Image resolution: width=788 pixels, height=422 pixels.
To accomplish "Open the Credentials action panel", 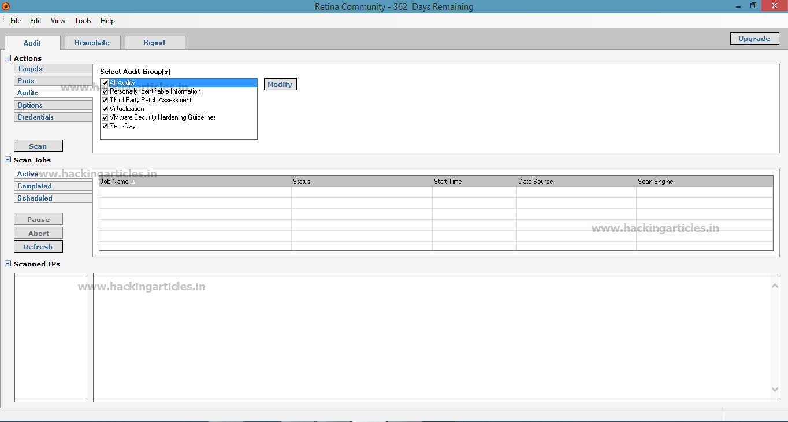I will 53,117.
